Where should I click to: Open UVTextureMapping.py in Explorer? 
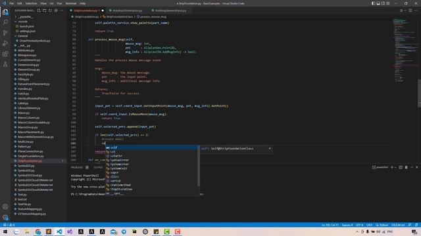32,214
